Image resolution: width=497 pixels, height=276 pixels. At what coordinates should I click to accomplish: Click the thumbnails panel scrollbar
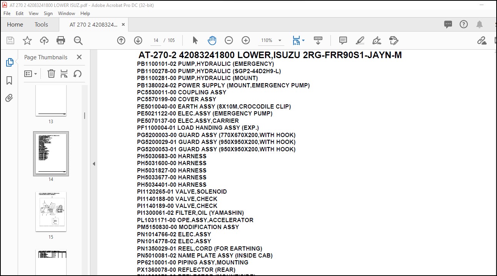[x=85, y=115]
